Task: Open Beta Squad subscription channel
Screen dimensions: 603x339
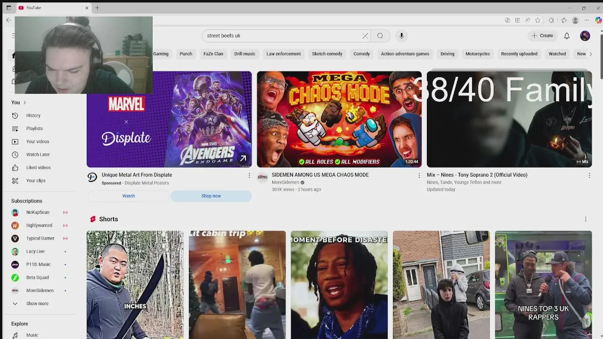Action: (x=38, y=278)
